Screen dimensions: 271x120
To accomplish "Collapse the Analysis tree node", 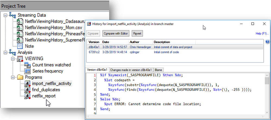I will (x=6, y=52).
